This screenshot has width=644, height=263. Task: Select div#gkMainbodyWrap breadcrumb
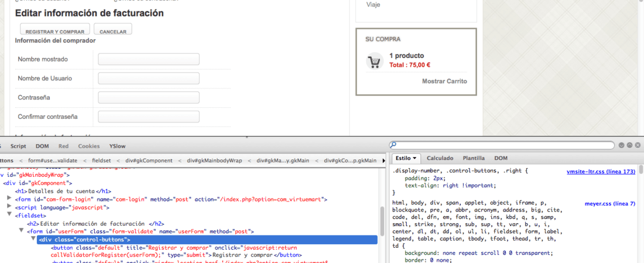(x=214, y=160)
